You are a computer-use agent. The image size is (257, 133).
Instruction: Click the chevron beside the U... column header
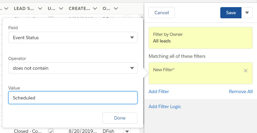pos(61,8)
